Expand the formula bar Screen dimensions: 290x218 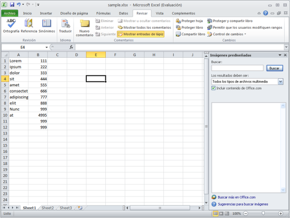pyautogui.click(x=286, y=47)
